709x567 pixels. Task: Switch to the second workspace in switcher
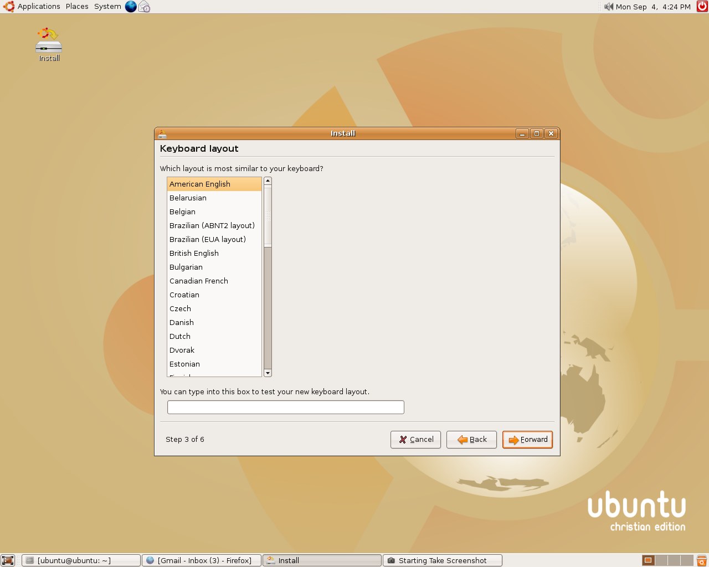pyautogui.click(x=661, y=560)
